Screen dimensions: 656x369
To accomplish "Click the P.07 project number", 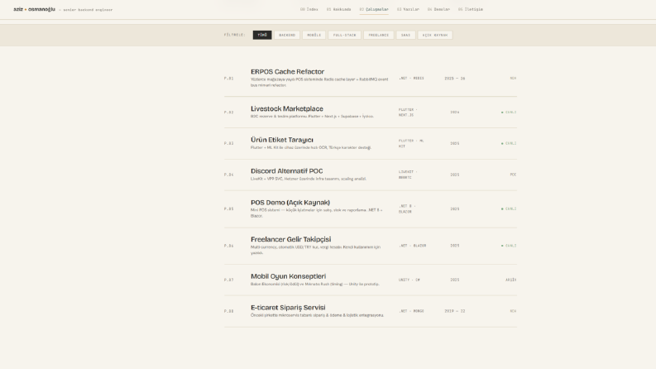I will pyautogui.click(x=229, y=280).
